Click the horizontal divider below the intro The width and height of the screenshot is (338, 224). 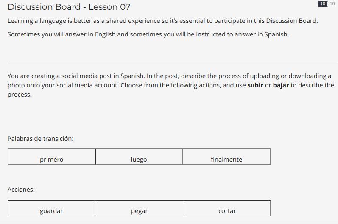172,62
